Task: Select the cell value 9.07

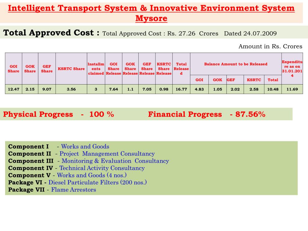Action: pos(47,89)
